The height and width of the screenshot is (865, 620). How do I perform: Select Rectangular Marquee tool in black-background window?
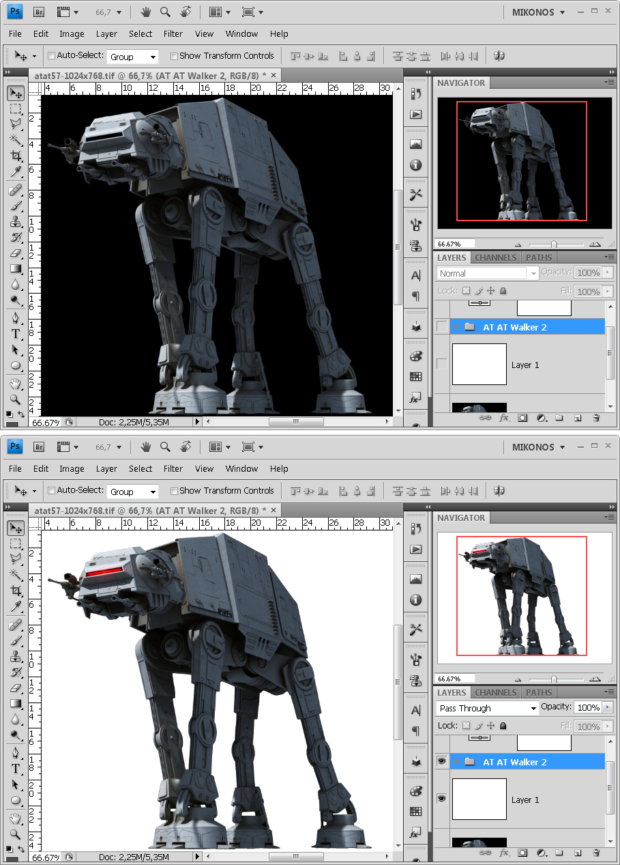point(16,109)
